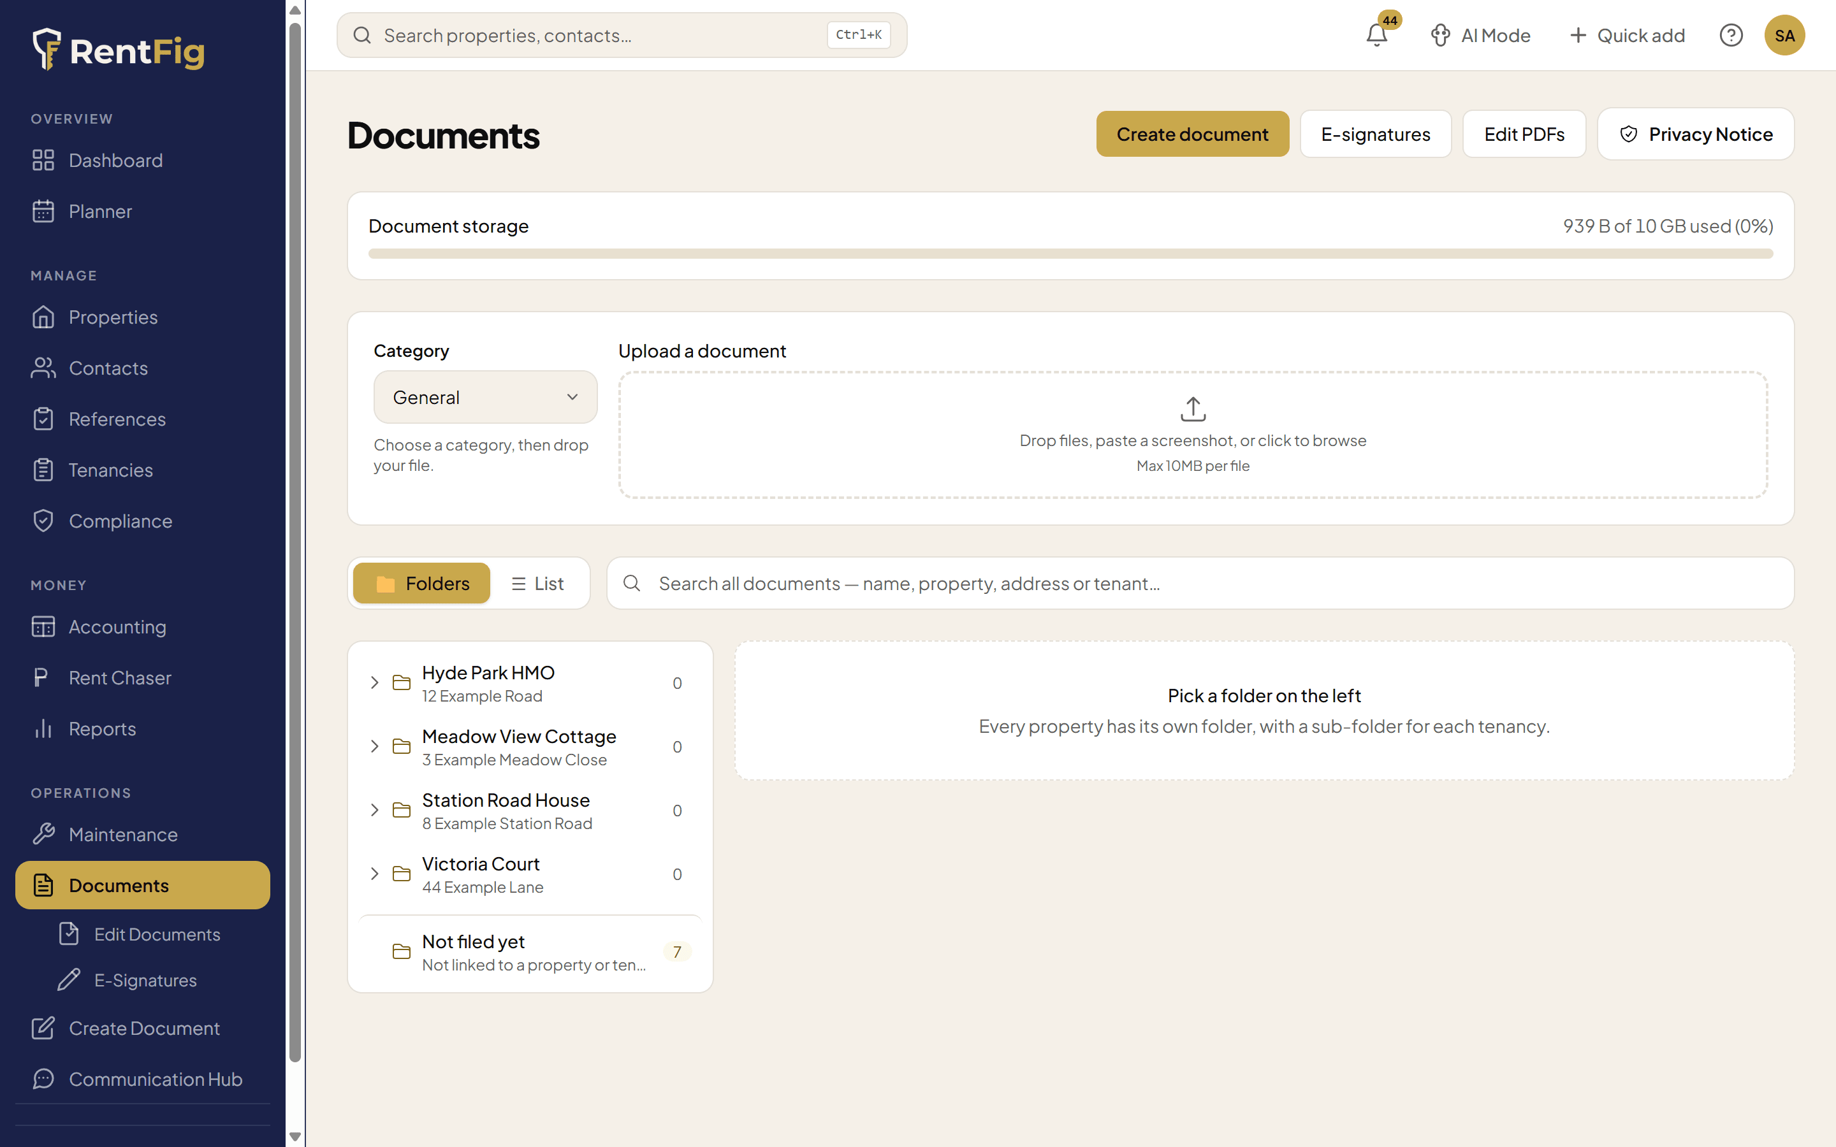Viewport: 1836px width, 1147px height.
Task: Open the E-signatures button in header
Action: 1374,134
